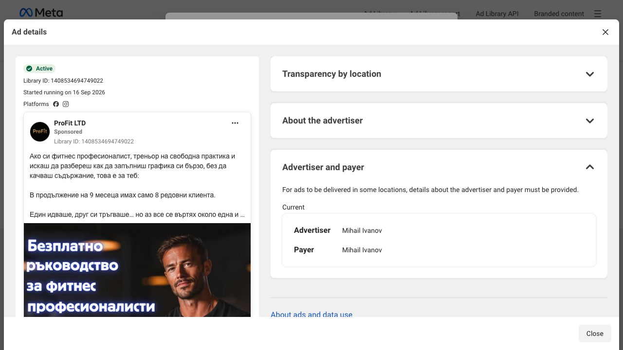This screenshot has height=350, width=623.
Task: Select the top Library ID 1408534694749022 text
Action: [x=63, y=81]
